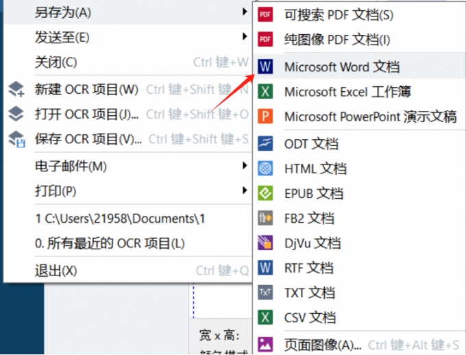Click the new OCR project icon
This screenshot has width=466, height=355.
16,89
